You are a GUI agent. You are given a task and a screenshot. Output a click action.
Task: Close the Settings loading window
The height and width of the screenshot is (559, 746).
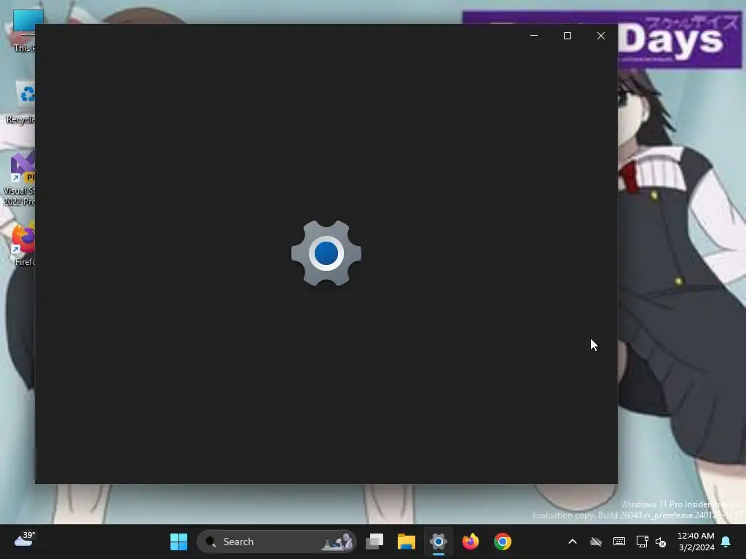[601, 36]
